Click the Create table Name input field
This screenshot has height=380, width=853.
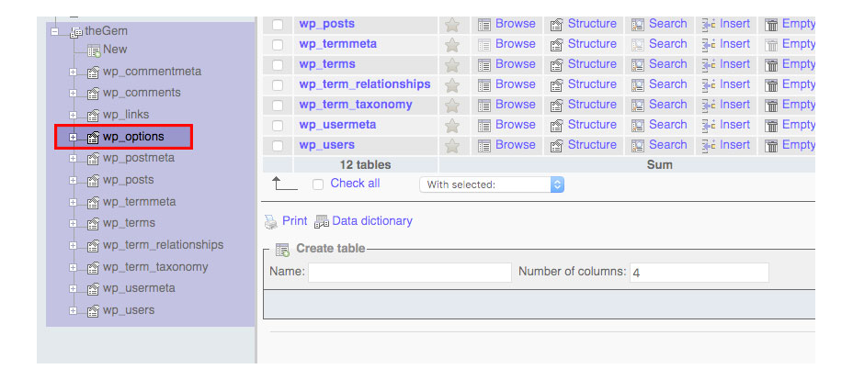tap(409, 273)
